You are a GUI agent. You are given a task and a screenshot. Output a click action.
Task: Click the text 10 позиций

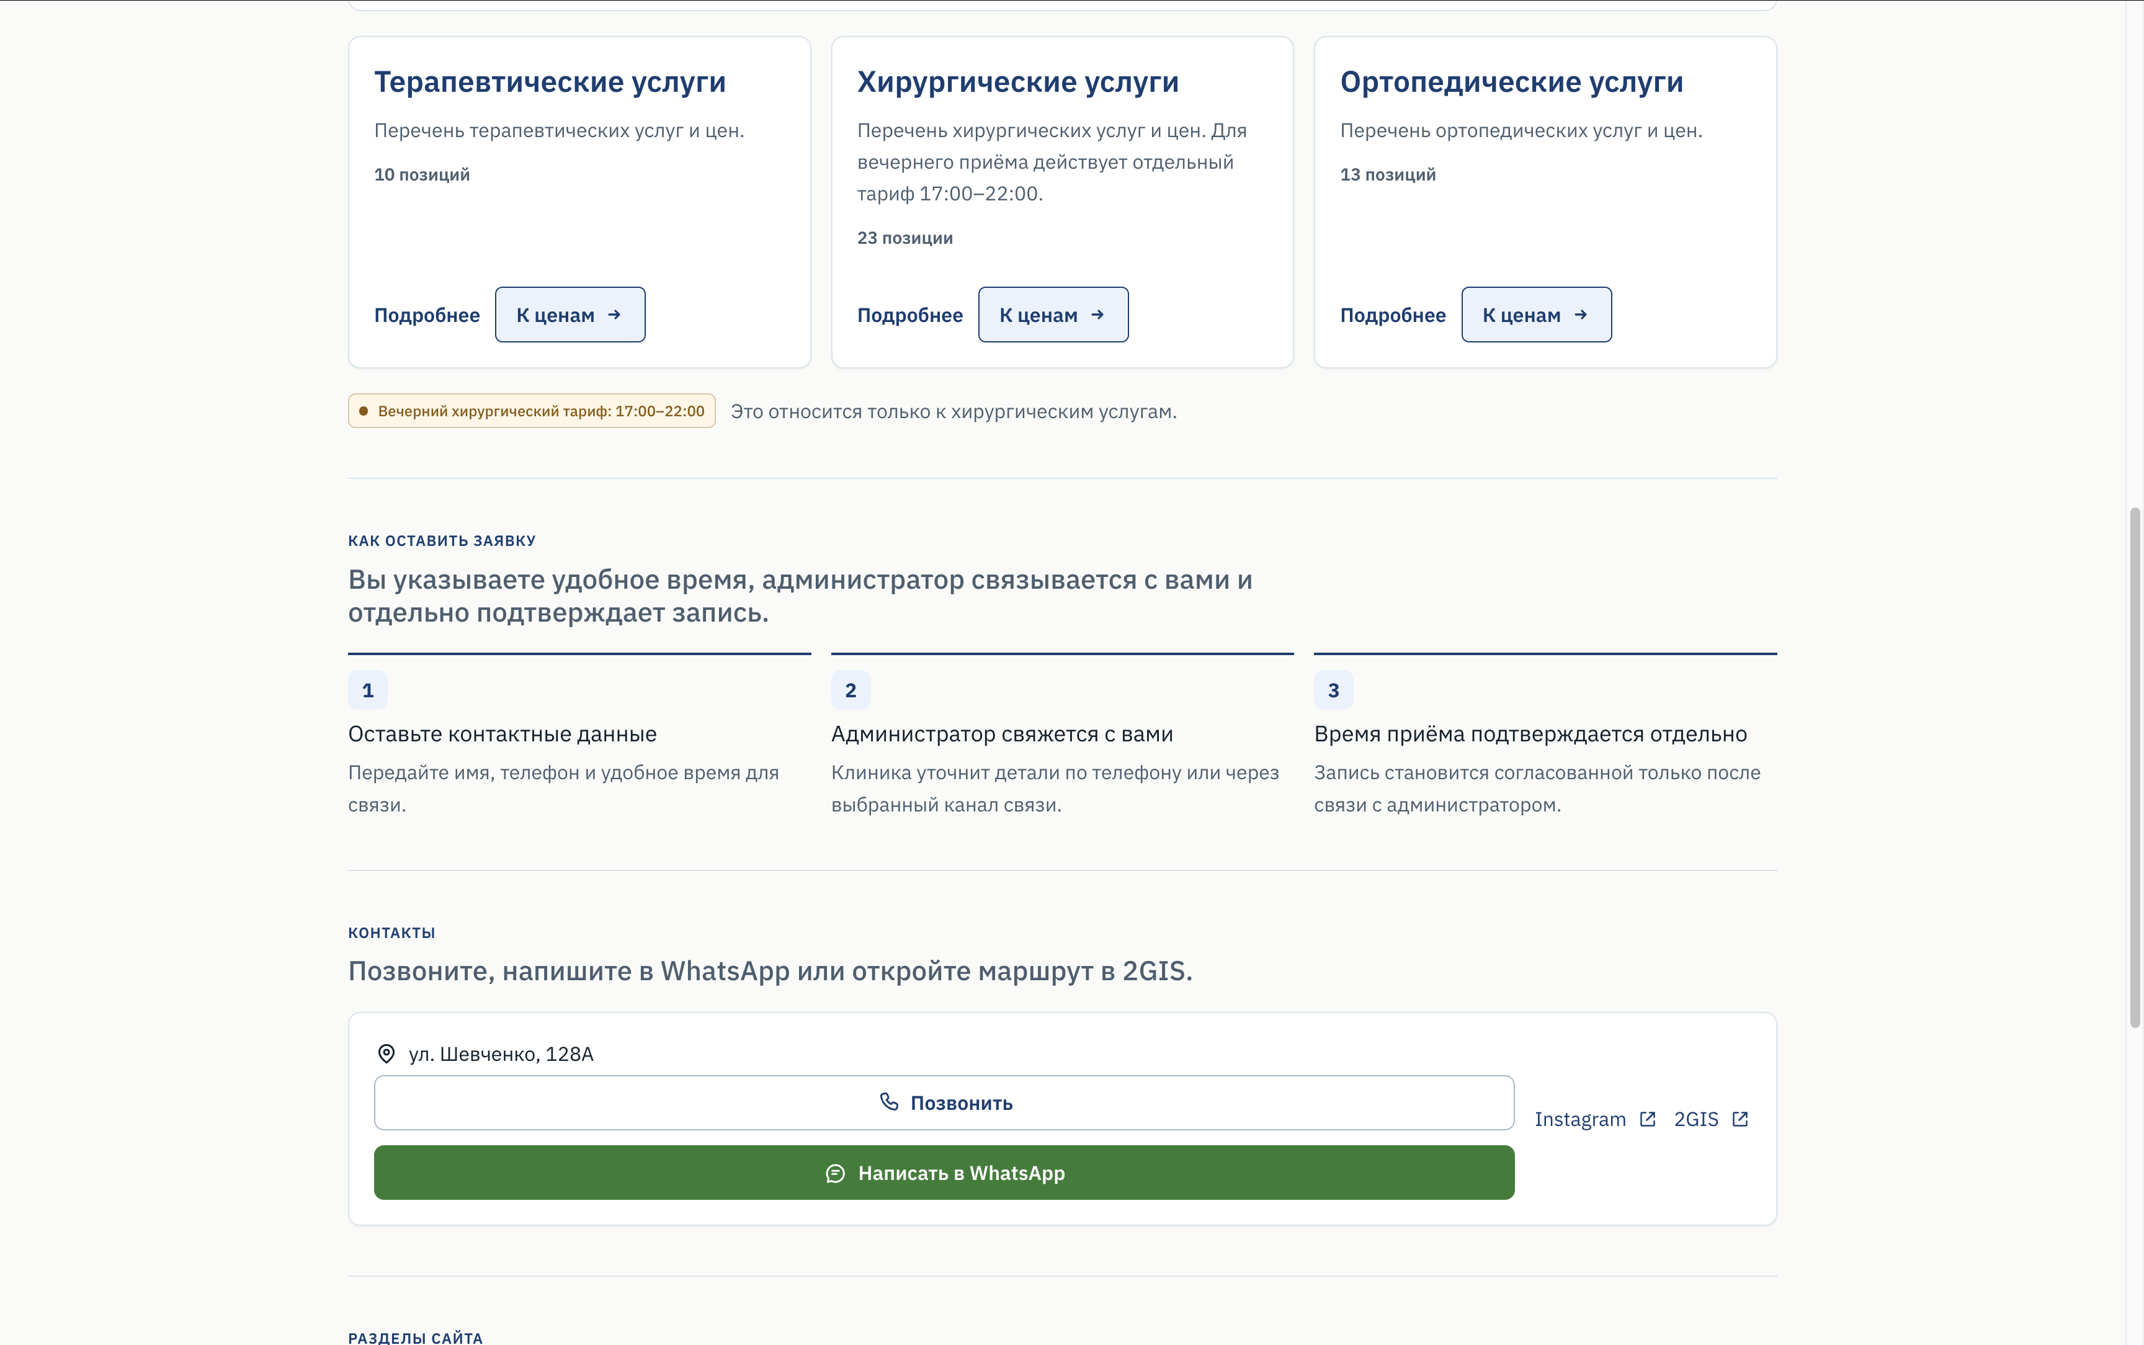421,174
